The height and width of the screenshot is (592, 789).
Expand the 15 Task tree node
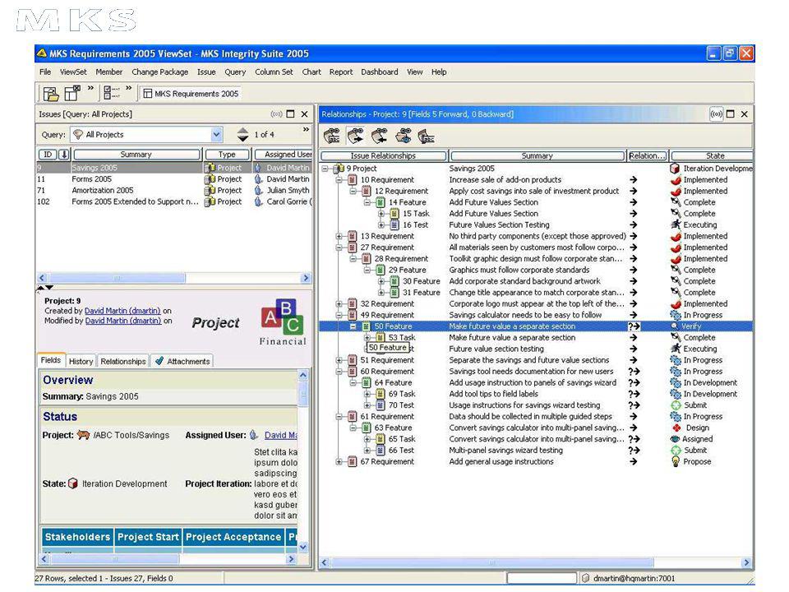pyautogui.click(x=381, y=214)
